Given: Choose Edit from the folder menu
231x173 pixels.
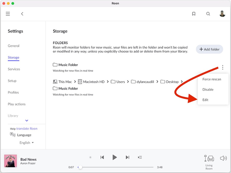Looking at the screenshot, I should (x=205, y=100).
